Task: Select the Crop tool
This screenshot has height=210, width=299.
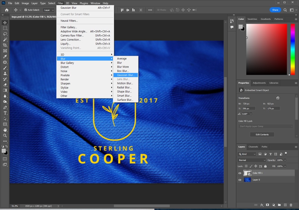Action: [x=5, y=45]
